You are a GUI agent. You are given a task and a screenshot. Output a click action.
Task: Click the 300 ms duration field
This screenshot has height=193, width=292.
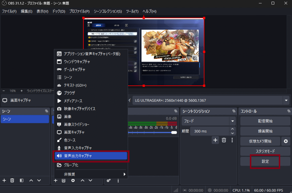210,131
